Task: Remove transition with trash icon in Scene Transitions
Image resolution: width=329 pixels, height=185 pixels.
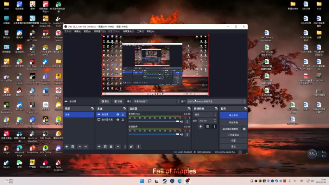Action: tap(207, 127)
